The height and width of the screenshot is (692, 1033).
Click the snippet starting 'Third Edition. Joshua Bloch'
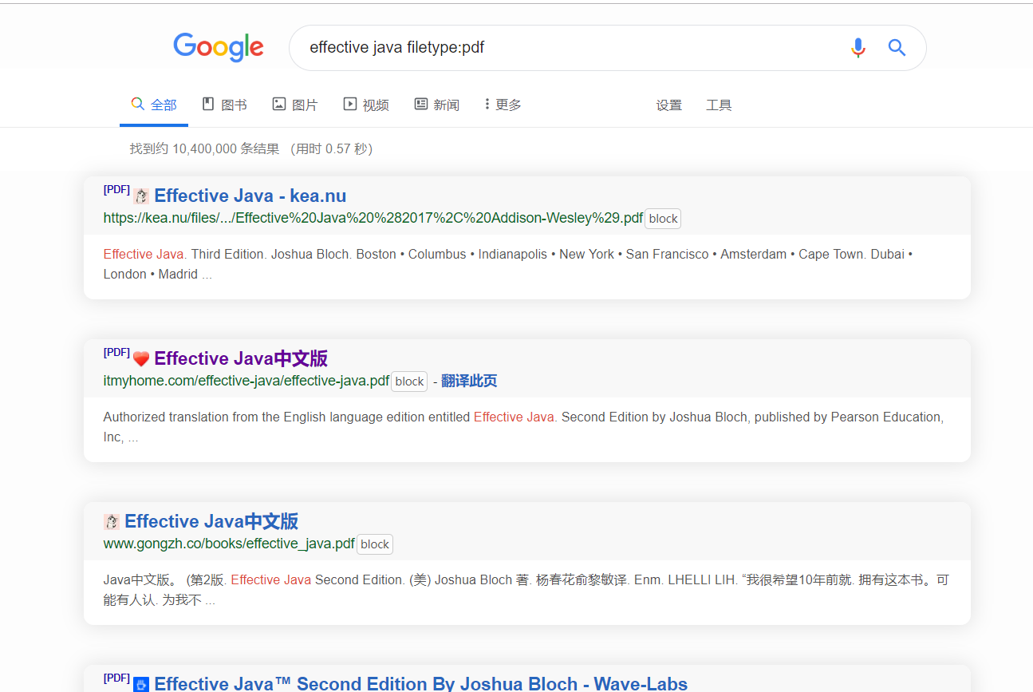coord(508,264)
